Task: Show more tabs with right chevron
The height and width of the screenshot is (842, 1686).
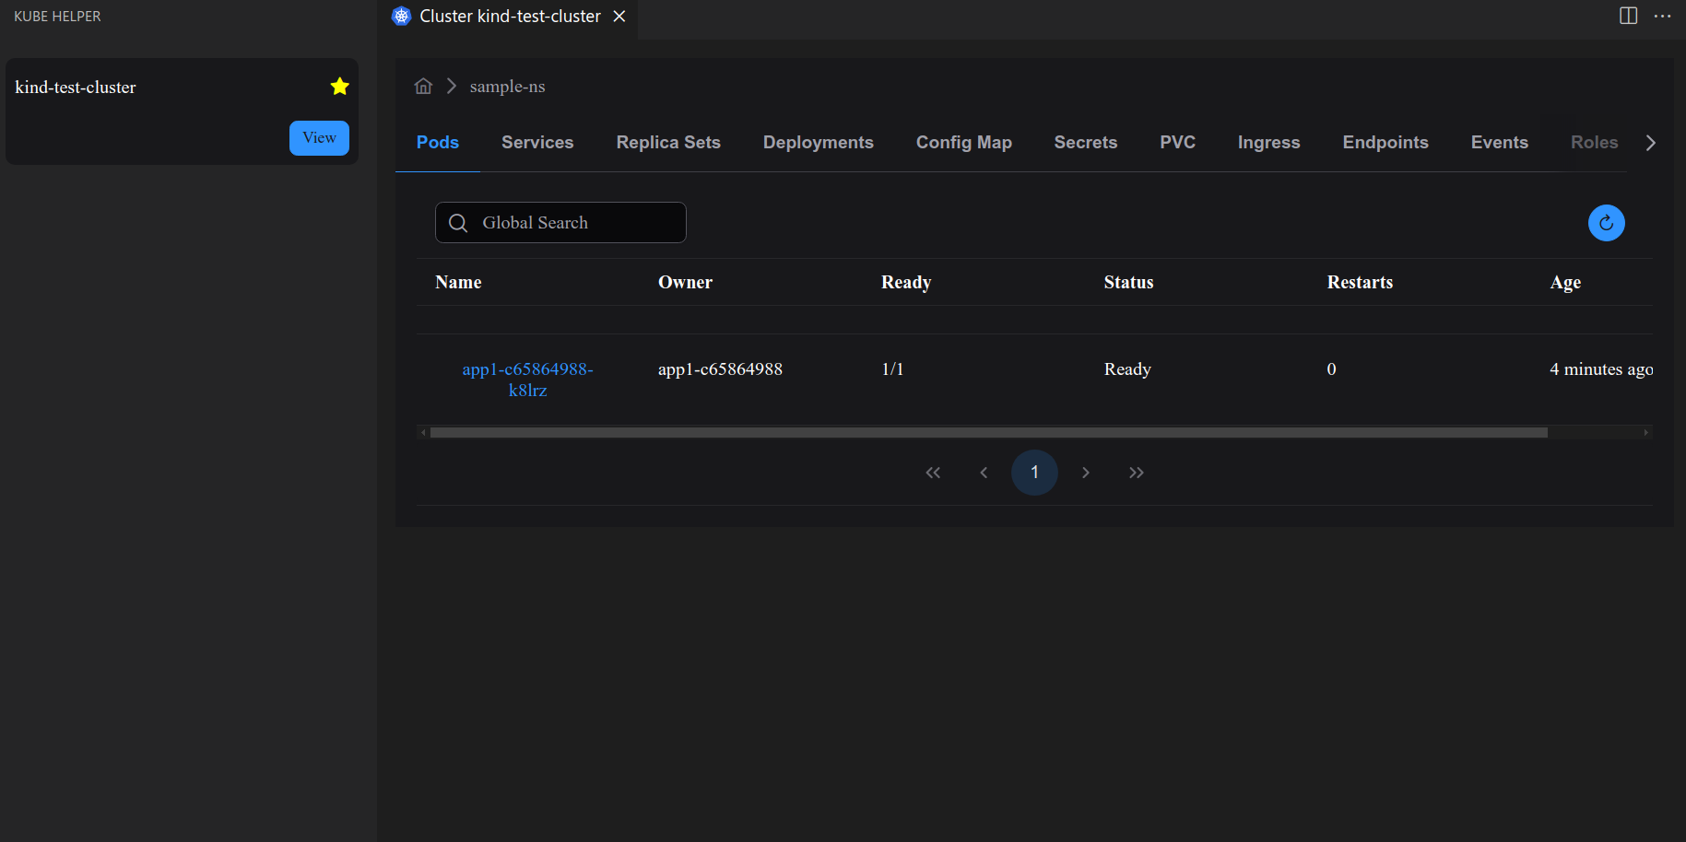Action: (x=1651, y=143)
